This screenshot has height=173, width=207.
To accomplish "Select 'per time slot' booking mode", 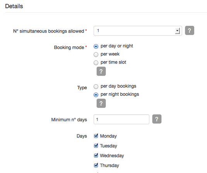I will 96,63.
